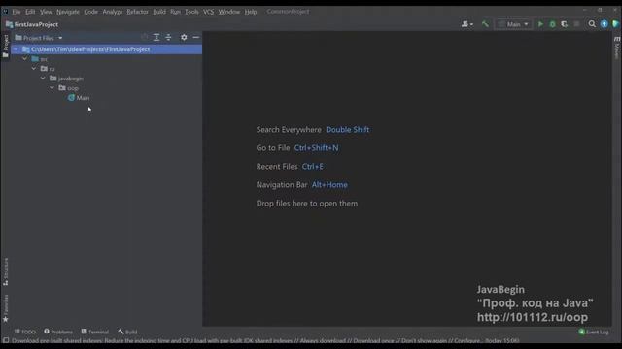This screenshot has height=349, width=622.
Task: Collapse the javabegin package chevron
Action: coord(43,78)
